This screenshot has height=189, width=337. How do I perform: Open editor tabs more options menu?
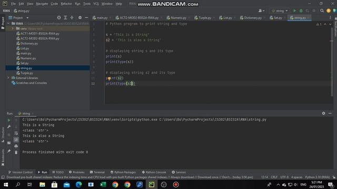coord(330,18)
